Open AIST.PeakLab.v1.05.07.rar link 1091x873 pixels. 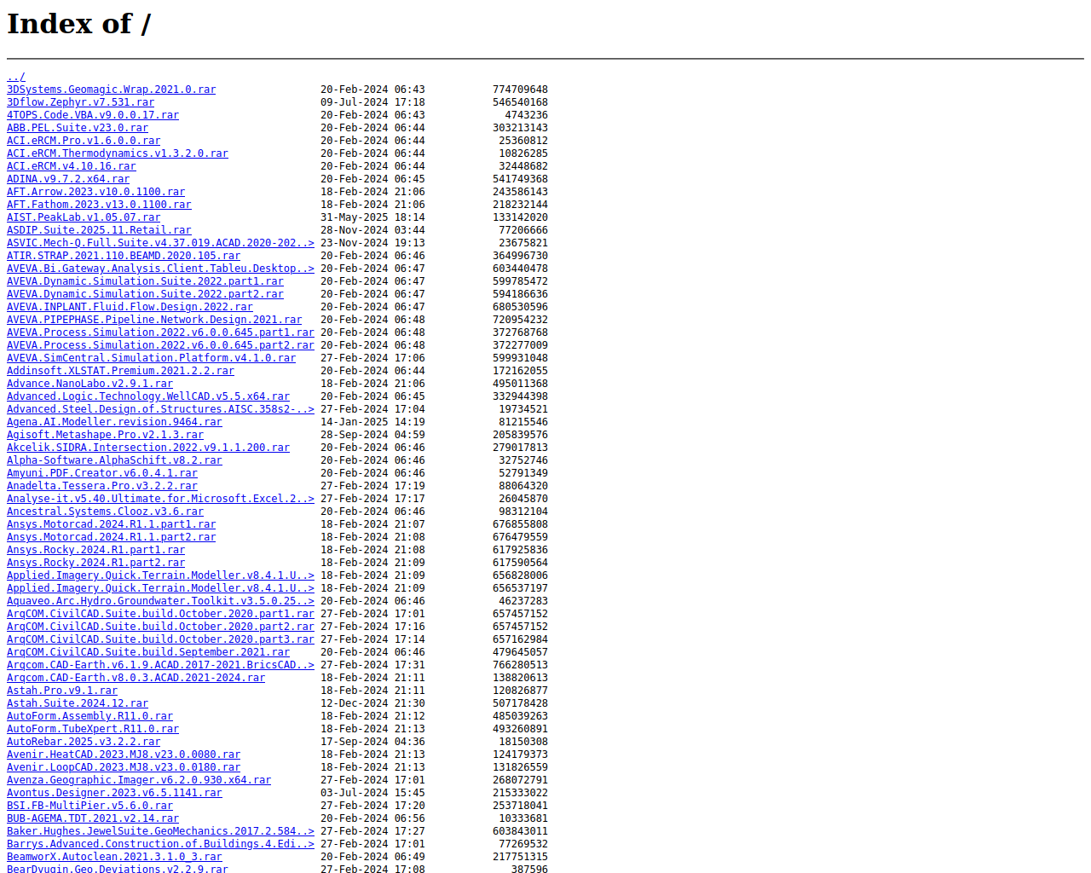coord(84,217)
